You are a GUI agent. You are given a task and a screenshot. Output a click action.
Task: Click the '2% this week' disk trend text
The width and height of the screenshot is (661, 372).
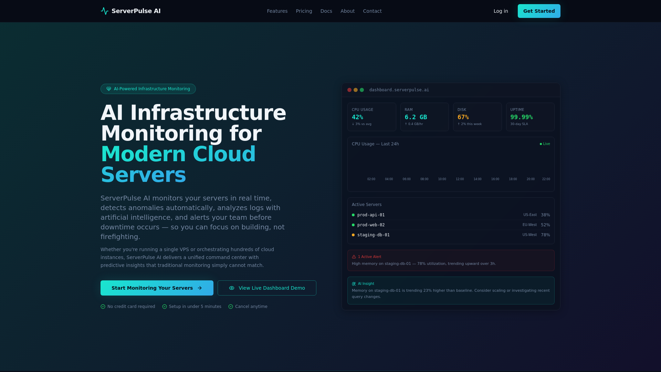pyautogui.click(x=470, y=124)
